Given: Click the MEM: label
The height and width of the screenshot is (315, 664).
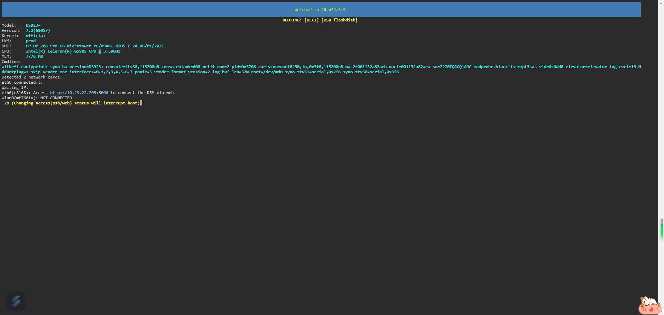Looking at the screenshot, I should pyautogui.click(x=6, y=56).
